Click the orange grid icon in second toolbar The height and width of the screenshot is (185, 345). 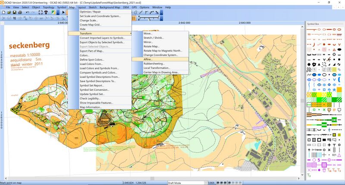tap(134, 18)
